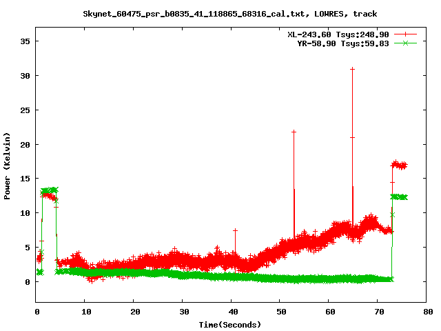This screenshot has height=331, width=441.
Task: Click the y-axis tick label 35
Action: click(x=25, y=41)
